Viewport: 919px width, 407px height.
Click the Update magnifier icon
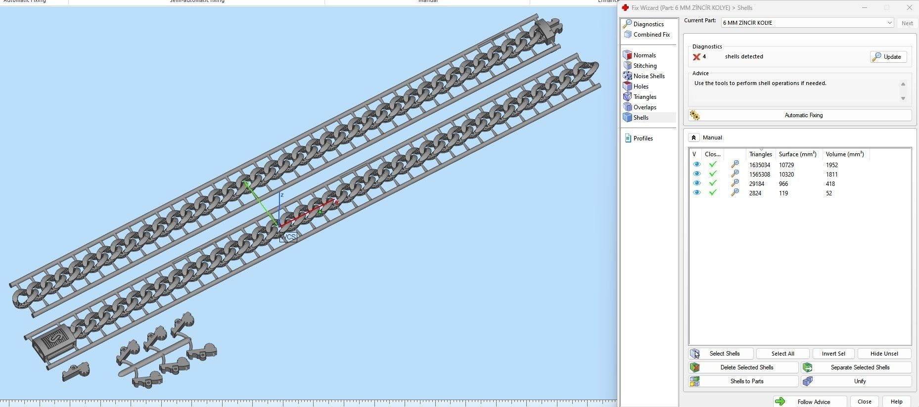[x=876, y=57]
